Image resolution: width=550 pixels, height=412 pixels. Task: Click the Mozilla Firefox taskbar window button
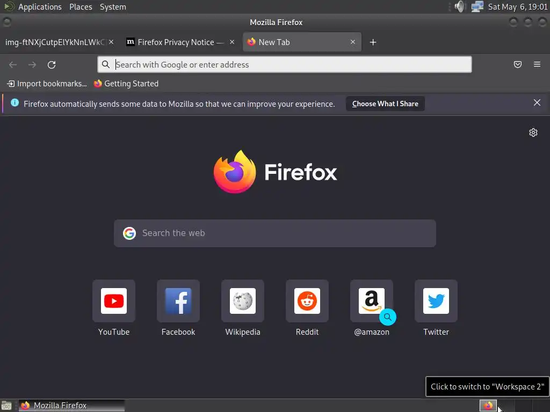click(71, 406)
